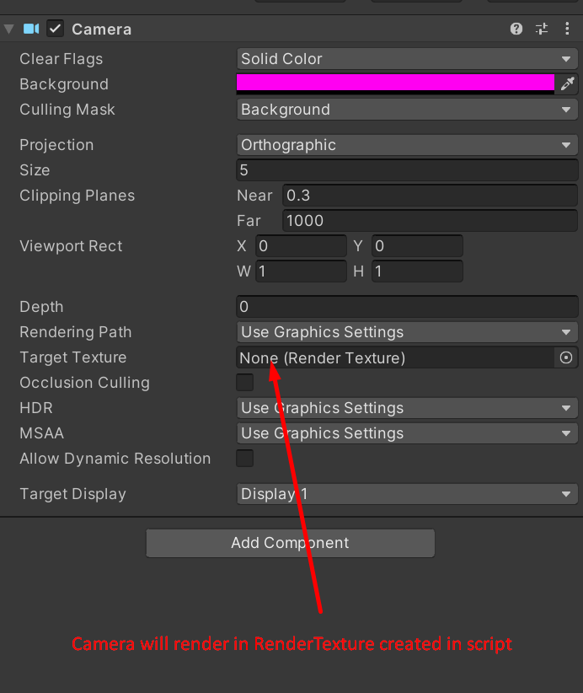Open Target Display dropdown
This screenshot has width=583, height=693.
(407, 494)
